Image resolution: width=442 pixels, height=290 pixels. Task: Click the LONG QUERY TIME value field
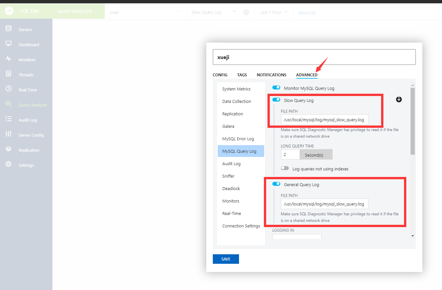pyautogui.click(x=290, y=154)
